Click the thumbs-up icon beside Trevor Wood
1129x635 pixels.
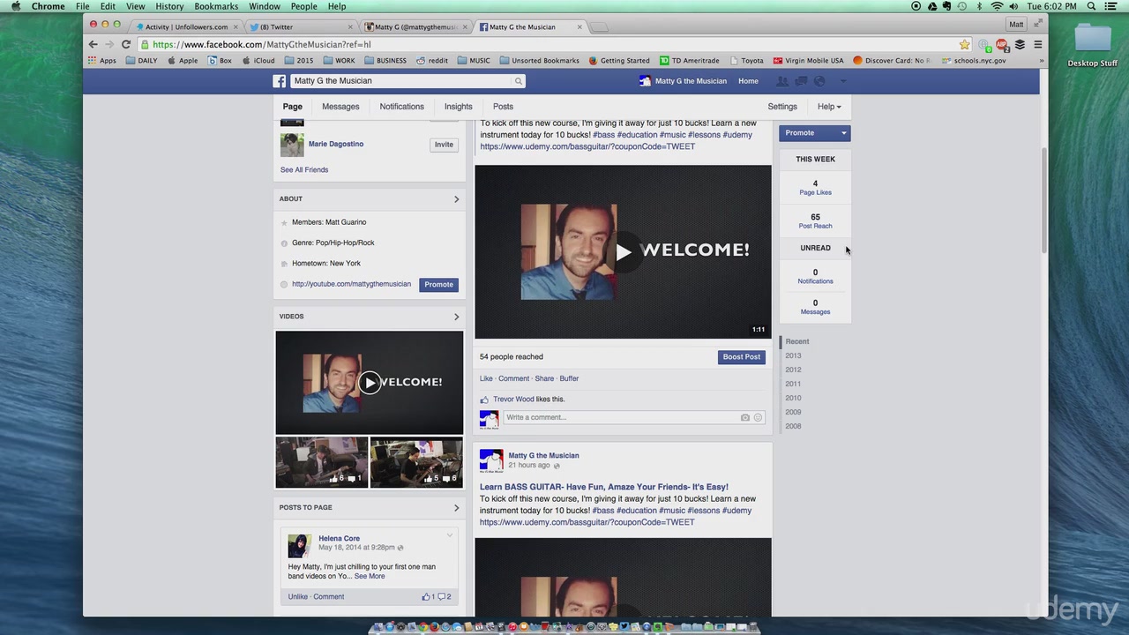[484, 400]
